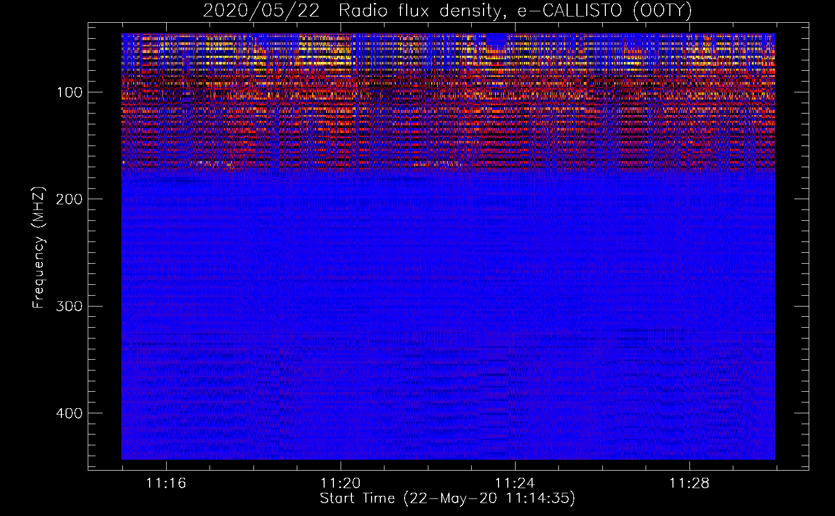Click the plot title '2020/05/22 Radio flux density, e-CALLISTO (OOTY)'
The width and height of the screenshot is (835, 516).
coord(447,10)
